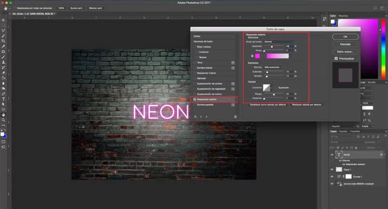This screenshot has width=388, height=209.
Task: Select the Brush tool
Action: coord(3,57)
